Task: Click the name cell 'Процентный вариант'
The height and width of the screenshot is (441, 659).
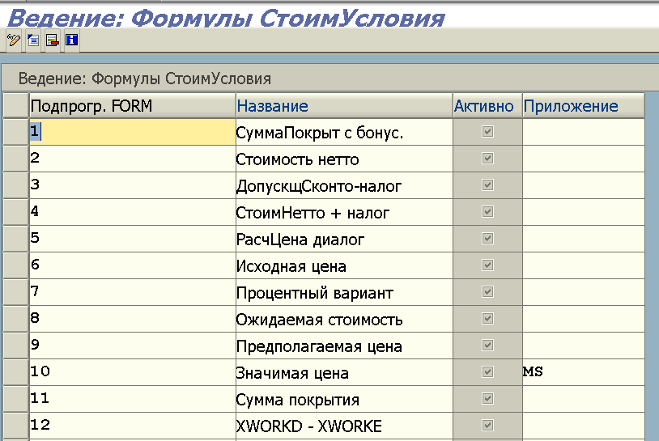Action: coord(344,292)
